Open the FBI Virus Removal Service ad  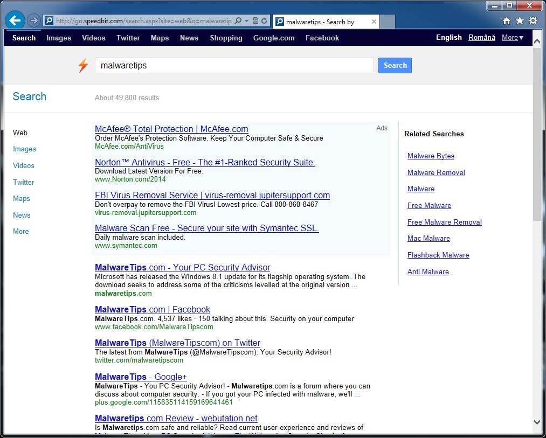(x=212, y=196)
